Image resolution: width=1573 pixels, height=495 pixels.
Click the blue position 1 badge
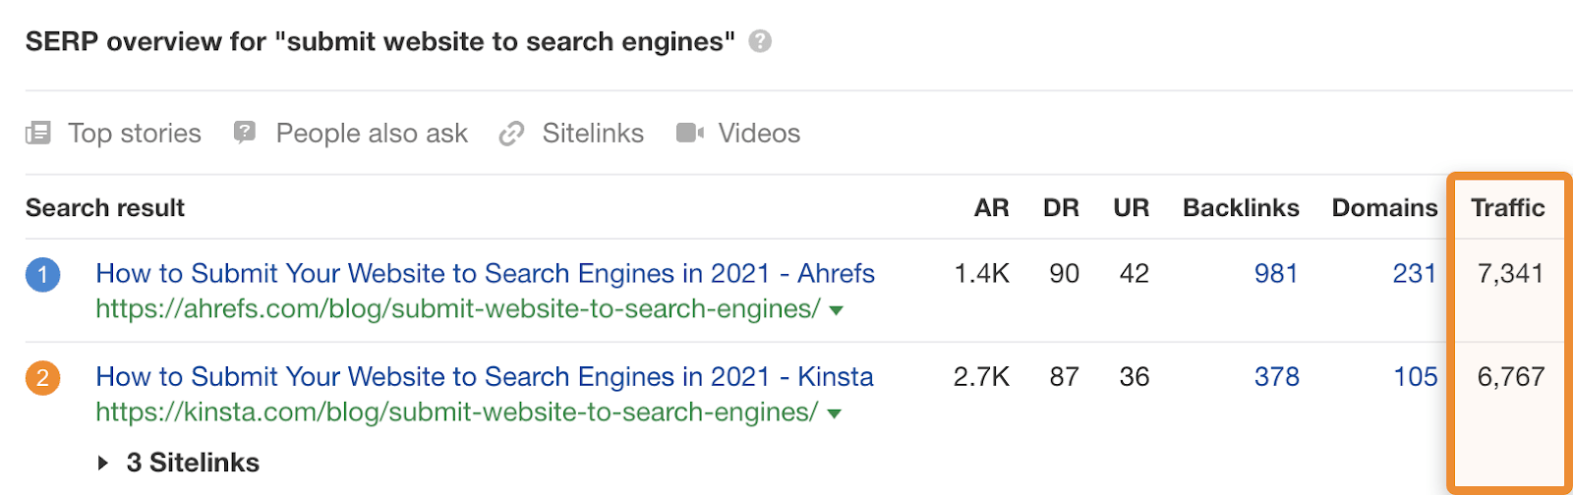pos(43,274)
